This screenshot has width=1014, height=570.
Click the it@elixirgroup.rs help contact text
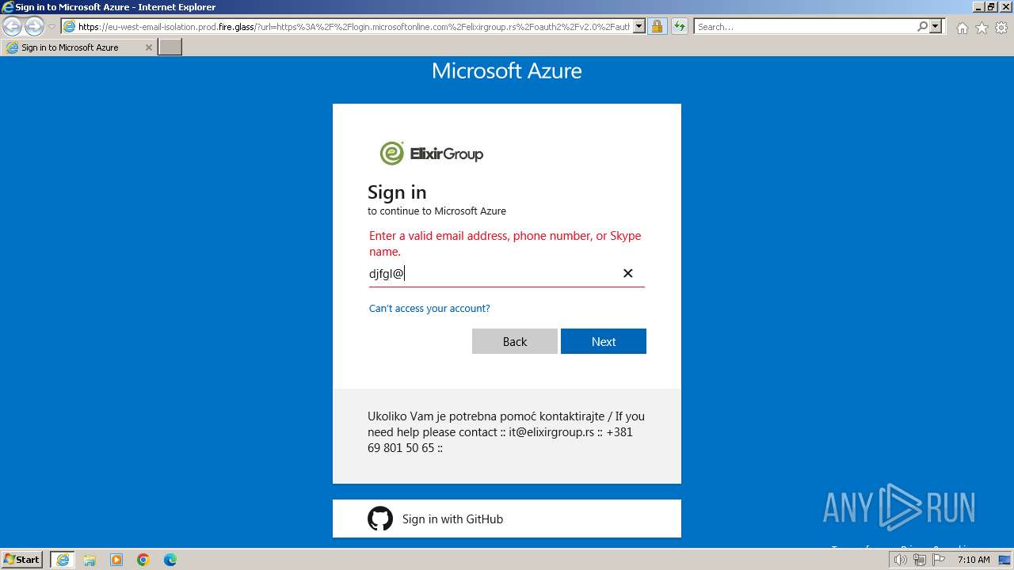[x=551, y=432]
